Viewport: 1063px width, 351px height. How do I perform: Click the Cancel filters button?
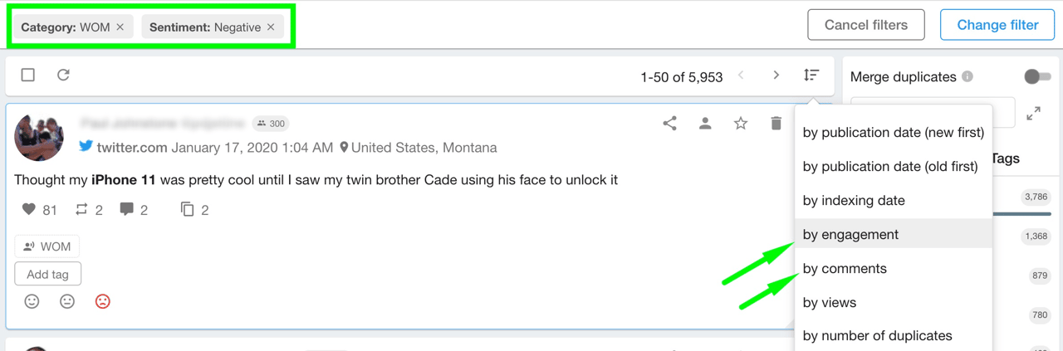tap(866, 25)
